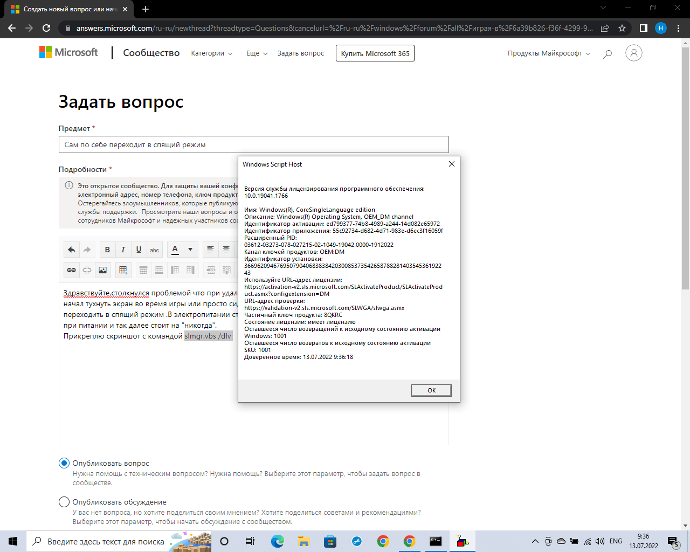
Task: Insert a hyperlink with the link icon
Action: point(71,270)
